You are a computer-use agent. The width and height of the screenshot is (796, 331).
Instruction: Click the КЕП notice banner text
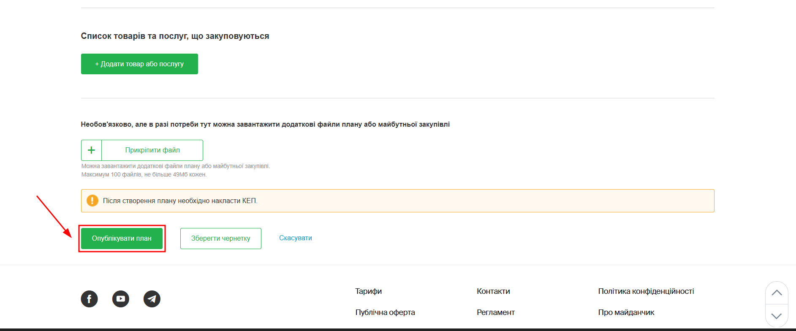[180, 201]
